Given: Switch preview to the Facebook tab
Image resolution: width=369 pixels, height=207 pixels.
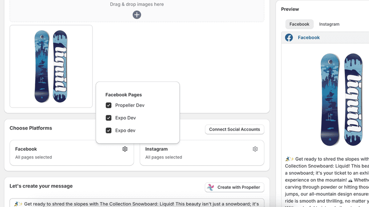Looking at the screenshot, I should [x=299, y=24].
